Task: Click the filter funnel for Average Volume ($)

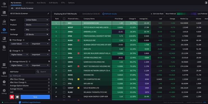Action: (49, 62)
